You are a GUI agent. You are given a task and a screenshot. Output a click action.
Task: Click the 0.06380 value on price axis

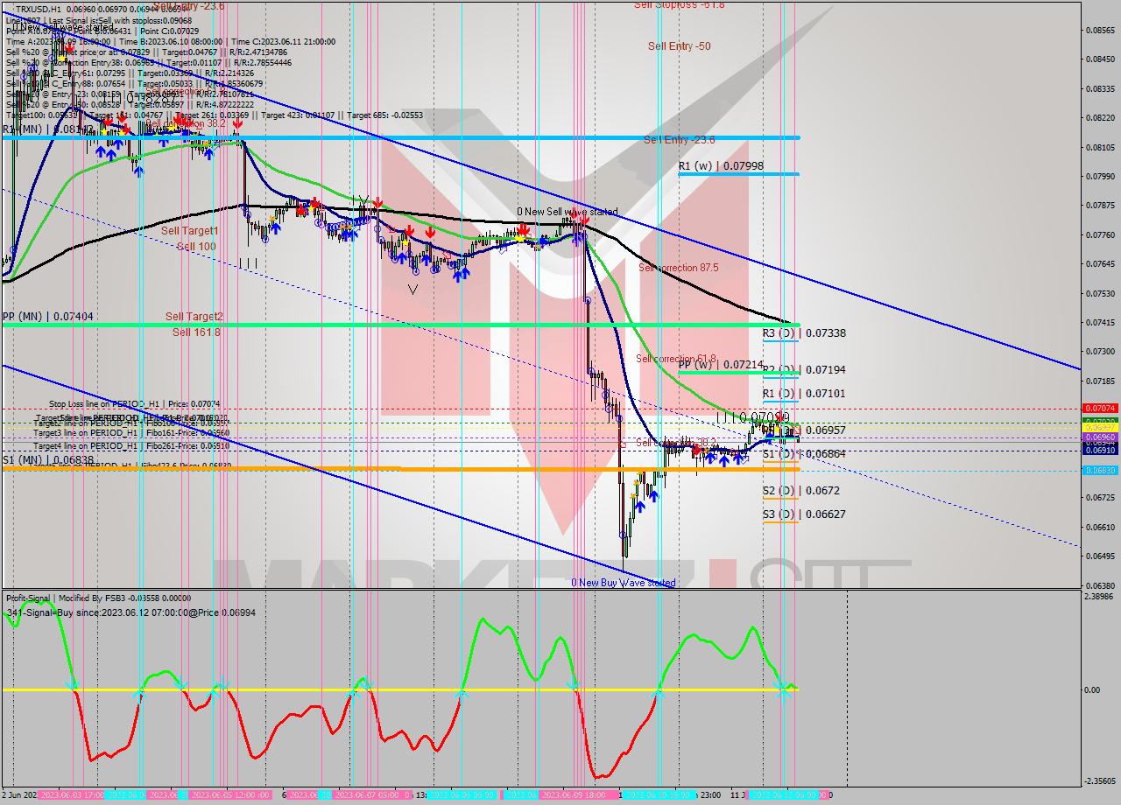1100,585
